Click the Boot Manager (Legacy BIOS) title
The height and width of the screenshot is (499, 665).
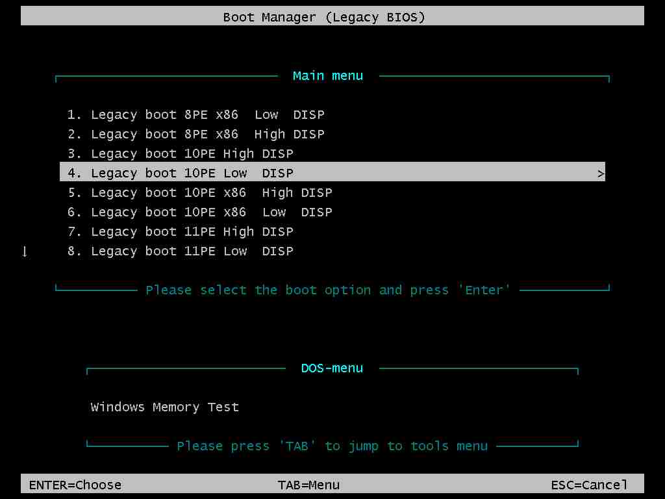pyautogui.click(x=324, y=18)
